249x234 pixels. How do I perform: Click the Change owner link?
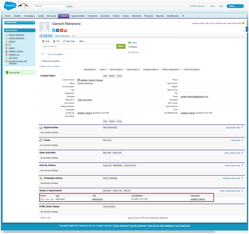click(x=99, y=80)
